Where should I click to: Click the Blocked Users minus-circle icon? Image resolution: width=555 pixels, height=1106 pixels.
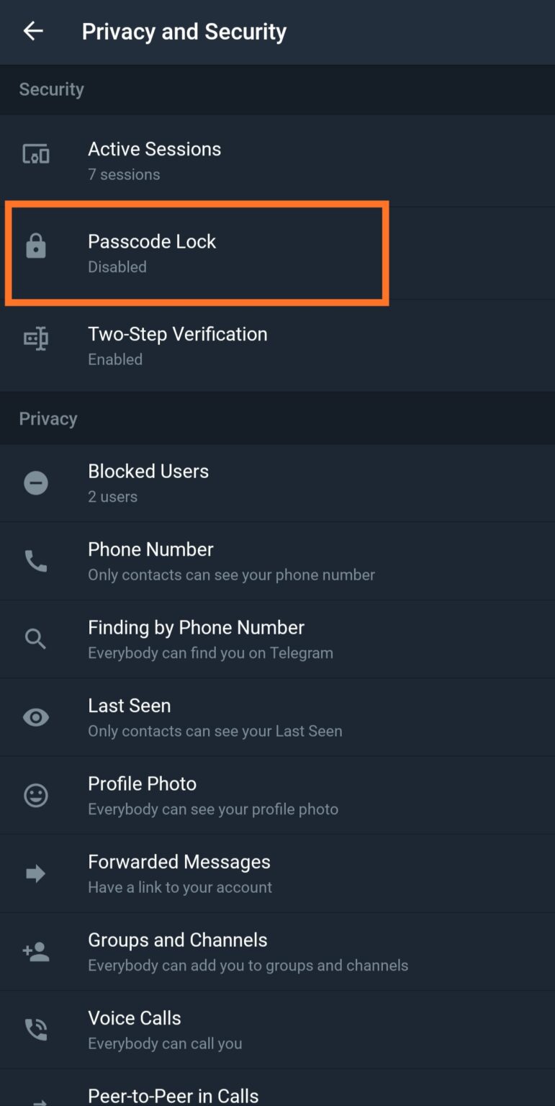click(36, 482)
